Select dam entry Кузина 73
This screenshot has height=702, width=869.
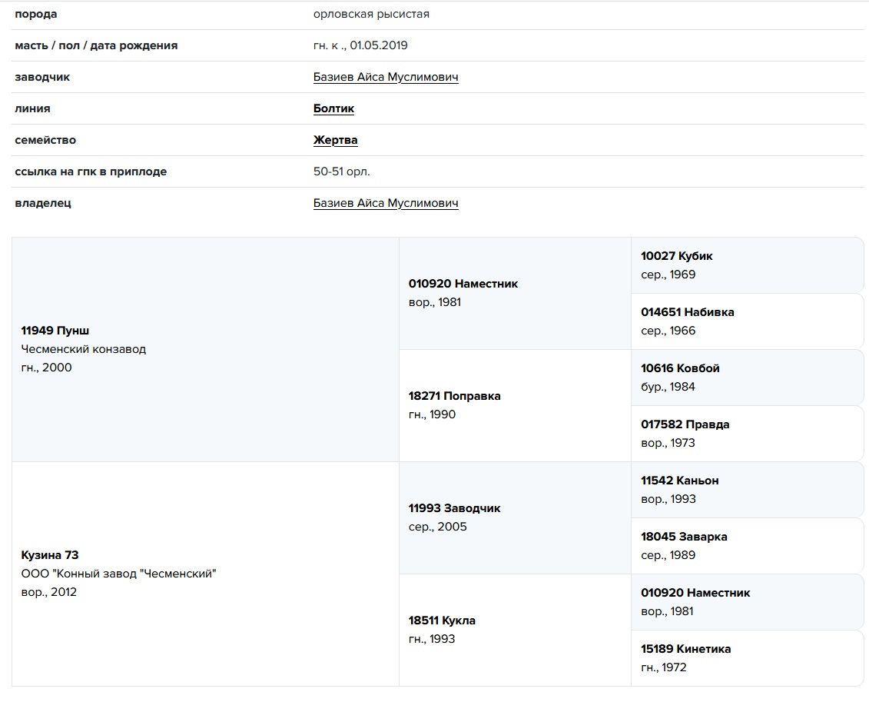coord(50,555)
